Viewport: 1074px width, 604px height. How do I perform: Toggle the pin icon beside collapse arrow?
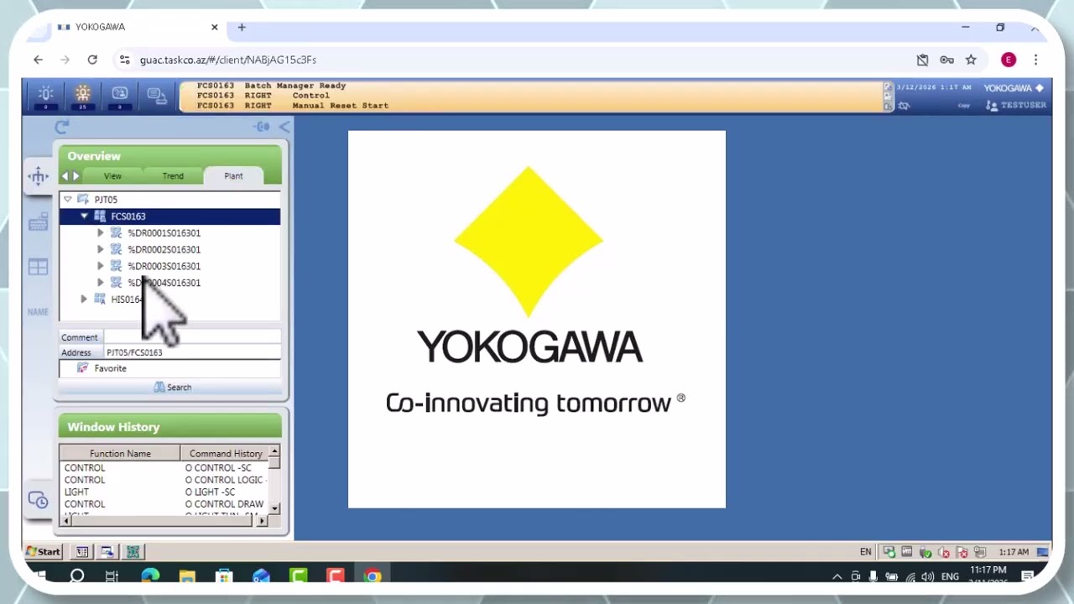tap(262, 127)
